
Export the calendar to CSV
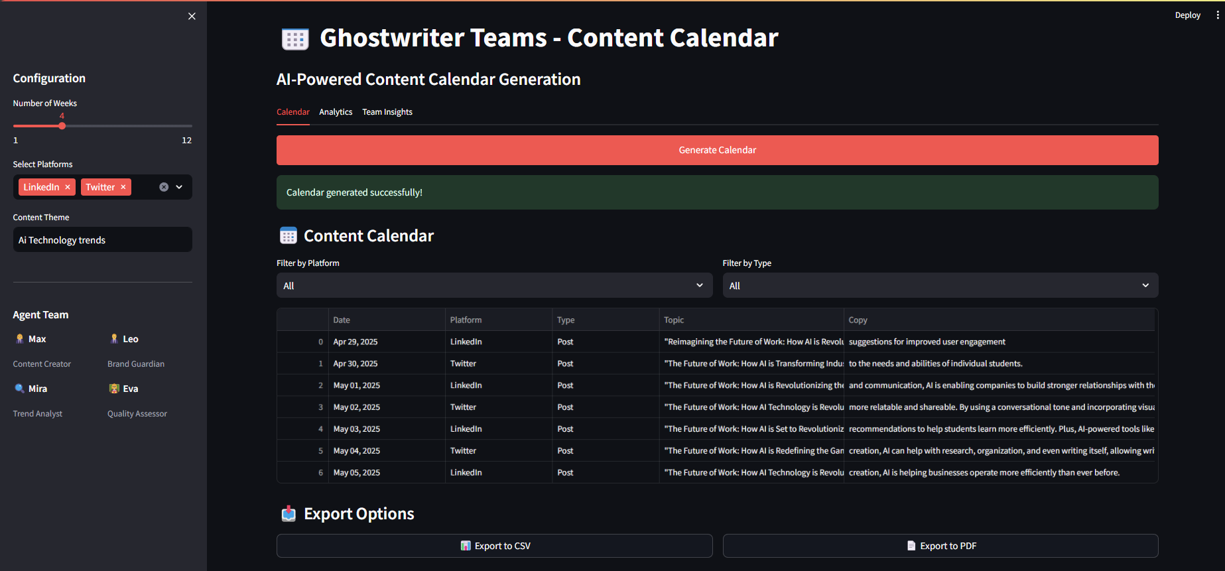(494, 546)
